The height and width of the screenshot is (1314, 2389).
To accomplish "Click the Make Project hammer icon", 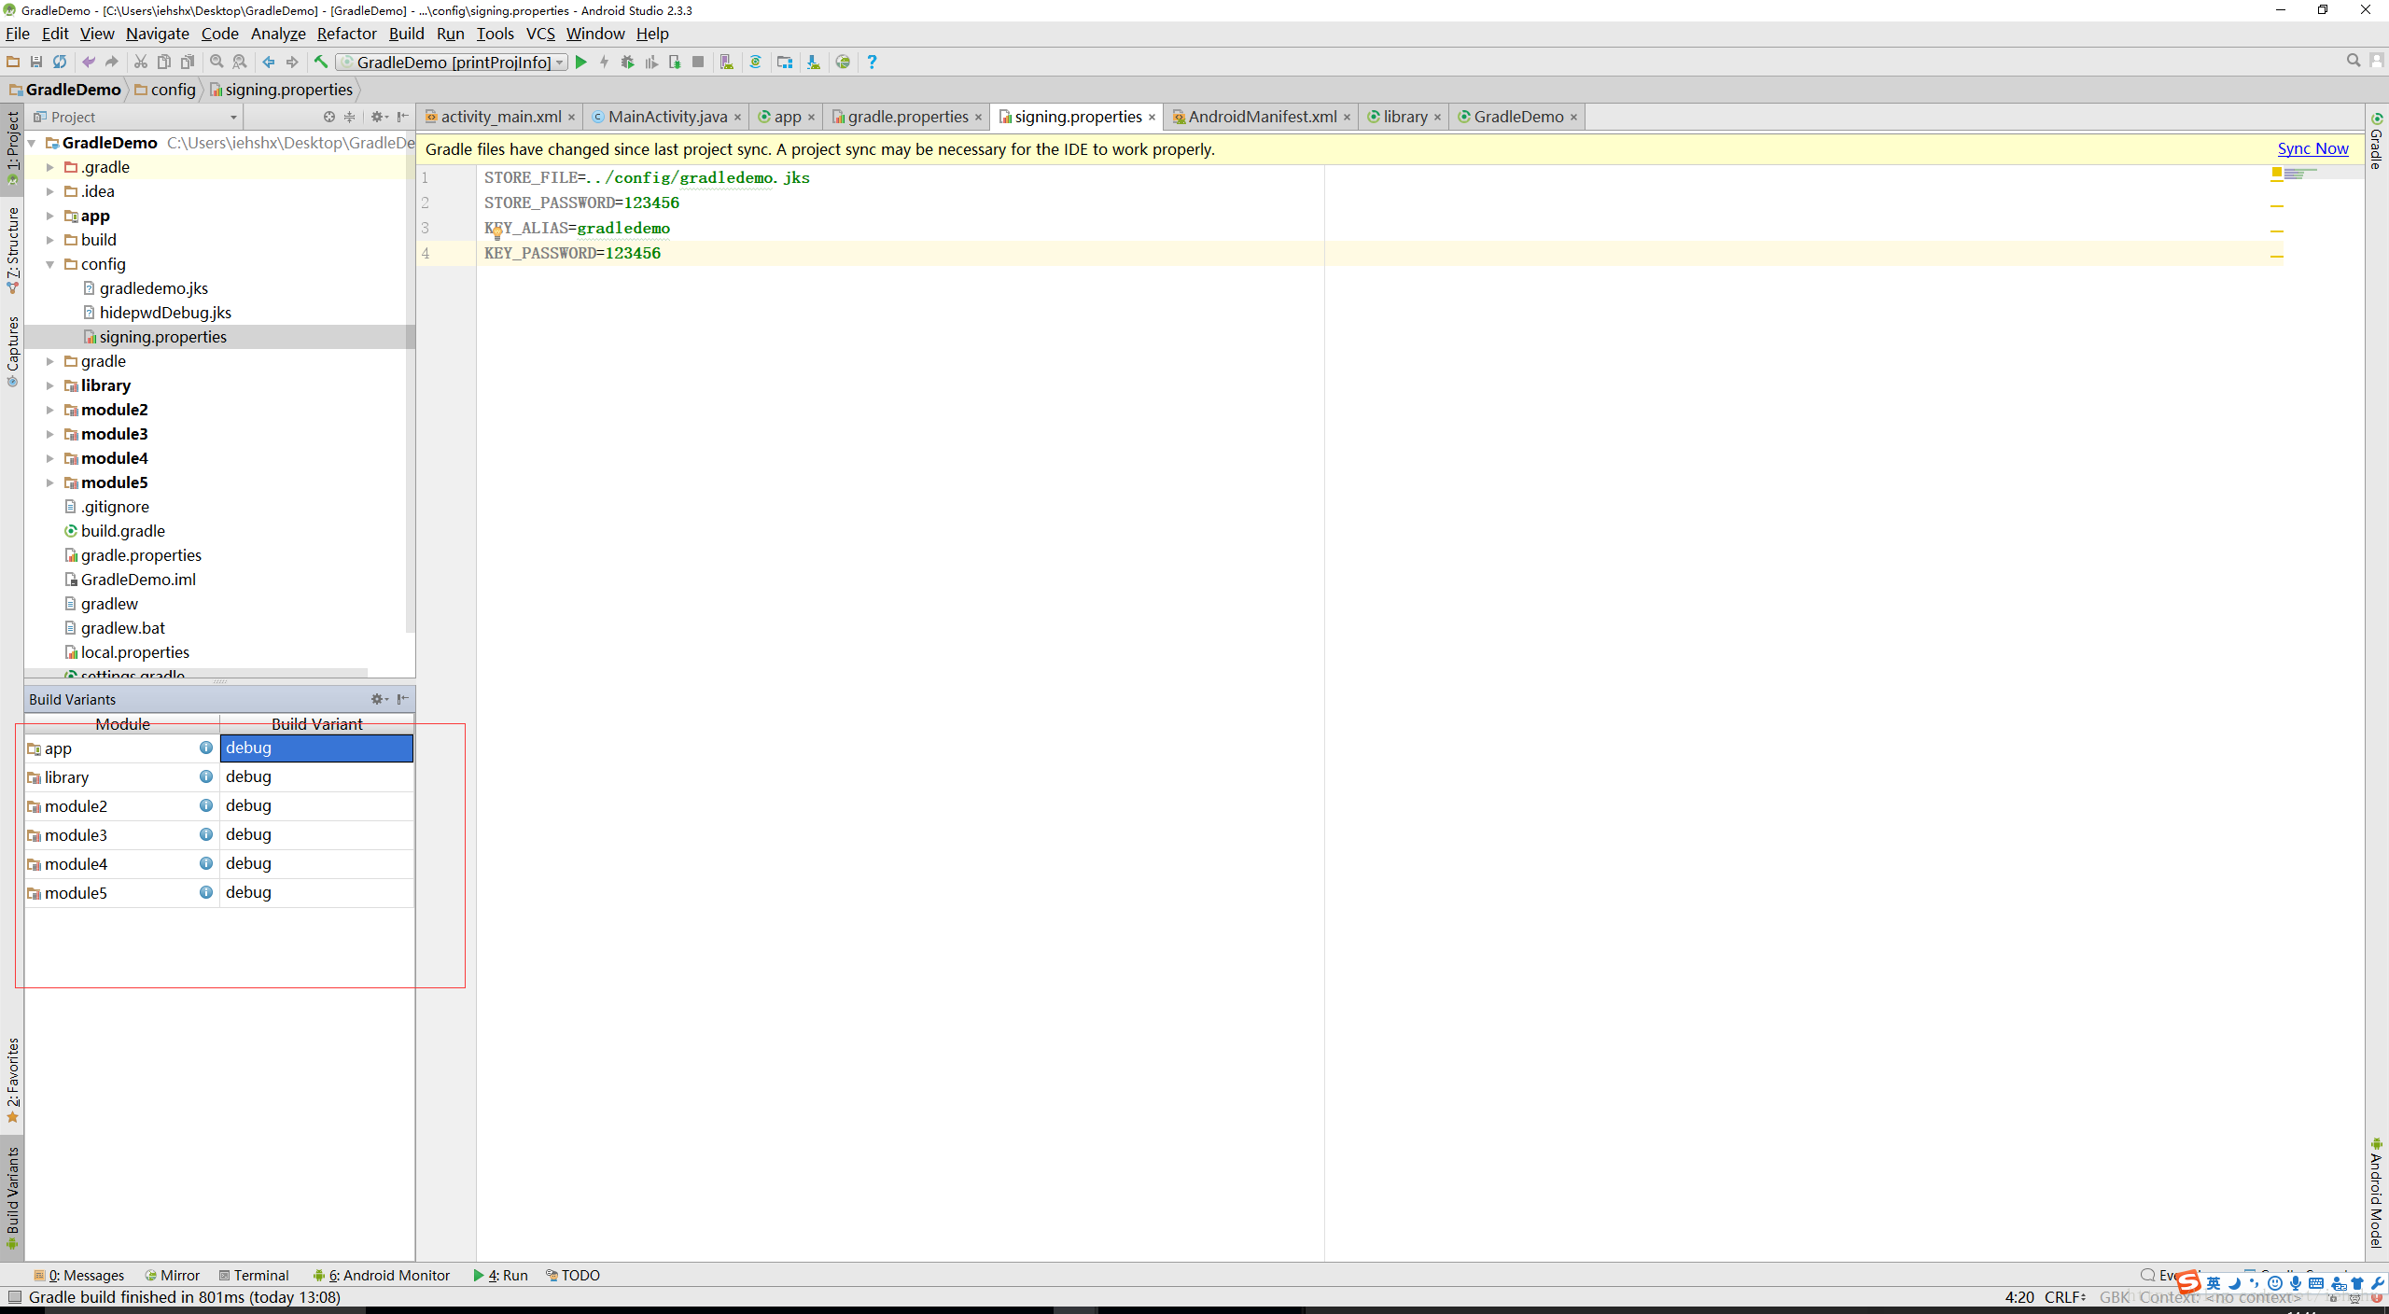I will 321,62.
